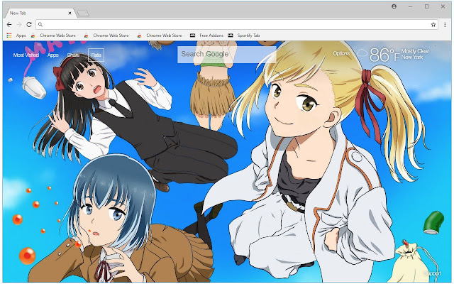The width and height of the screenshot is (454, 284).
Task: Click the search icon in the address bar
Action: point(40,25)
